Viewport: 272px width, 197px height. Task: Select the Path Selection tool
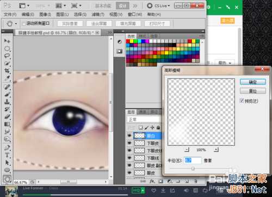[7, 162]
